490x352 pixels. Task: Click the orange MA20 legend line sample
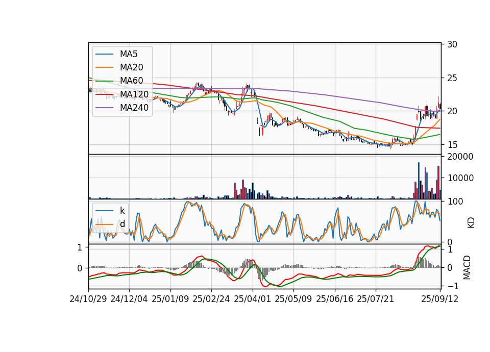tap(104, 67)
